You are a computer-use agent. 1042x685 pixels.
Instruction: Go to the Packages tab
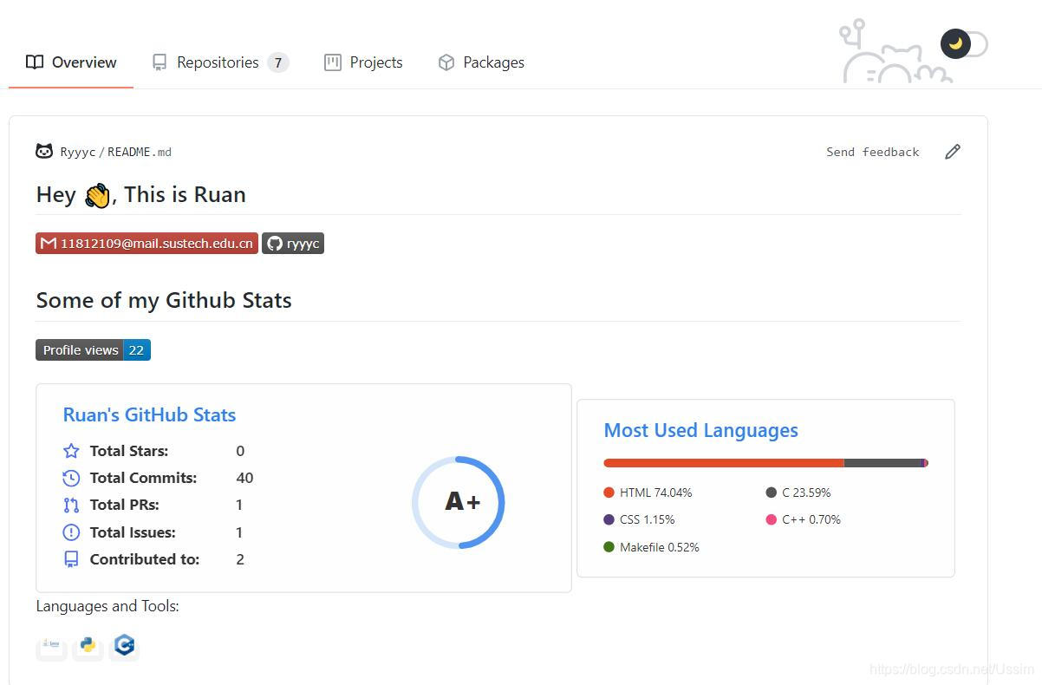(x=481, y=62)
